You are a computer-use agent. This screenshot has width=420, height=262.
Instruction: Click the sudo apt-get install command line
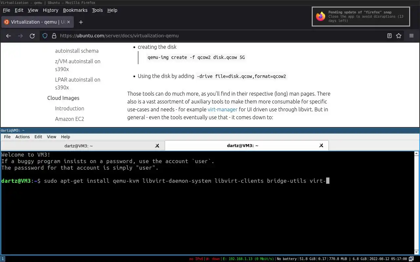coord(165,181)
